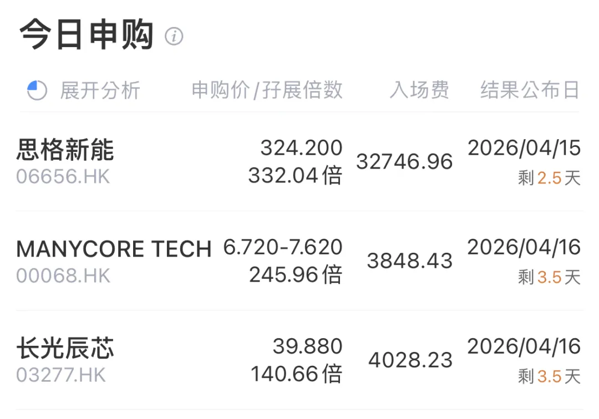Click 长光辰芯 margin multiple 140.66倍

click(296, 374)
